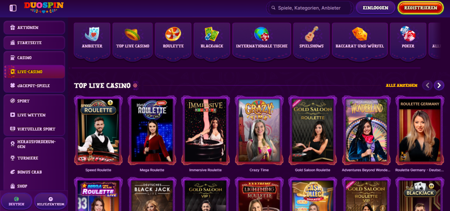Image resolution: width=450 pixels, height=211 pixels.
Task: Click the Registrieren button
Action: [421, 8]
